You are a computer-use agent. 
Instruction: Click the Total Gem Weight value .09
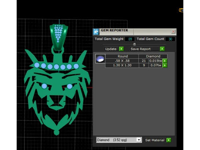coord(130,39)
